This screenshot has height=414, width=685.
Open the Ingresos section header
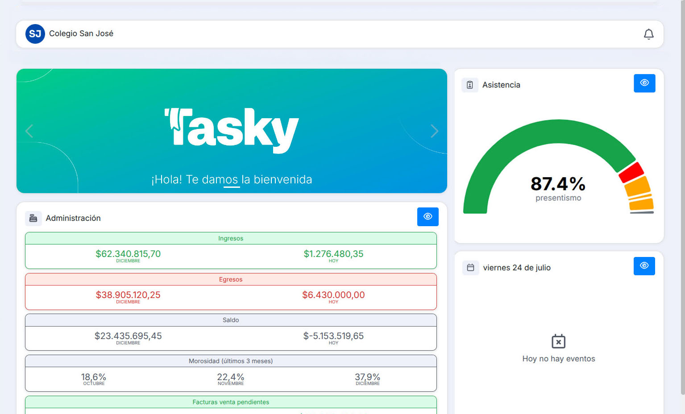pos(231,238)
